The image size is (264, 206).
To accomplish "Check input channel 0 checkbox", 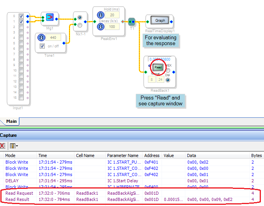I will point(21,16).
